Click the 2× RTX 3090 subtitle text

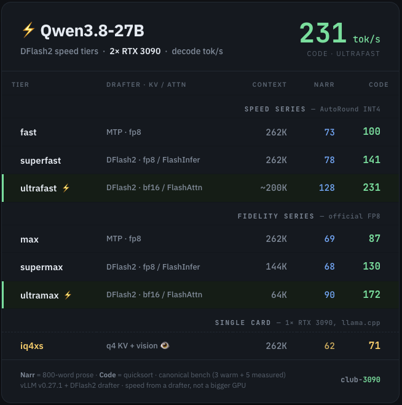135,51
